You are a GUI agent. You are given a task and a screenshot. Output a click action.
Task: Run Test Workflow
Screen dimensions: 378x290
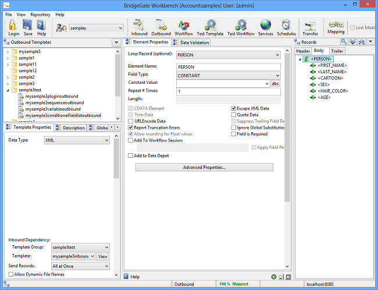241,28
